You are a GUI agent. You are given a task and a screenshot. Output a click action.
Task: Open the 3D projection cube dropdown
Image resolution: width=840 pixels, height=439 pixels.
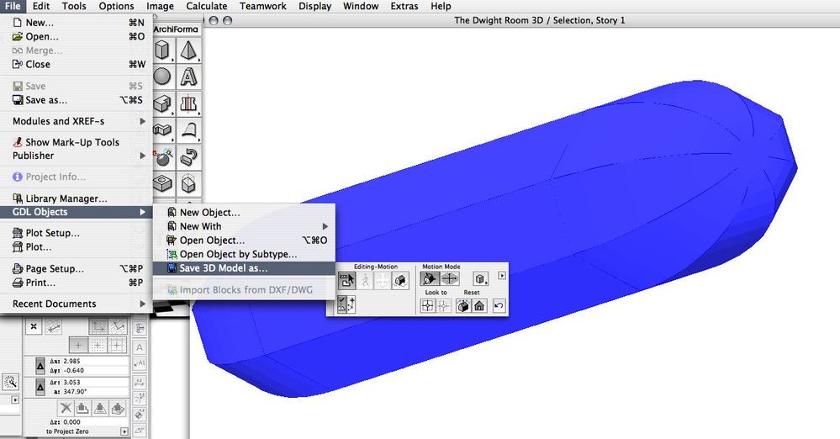tap(480, 278)
